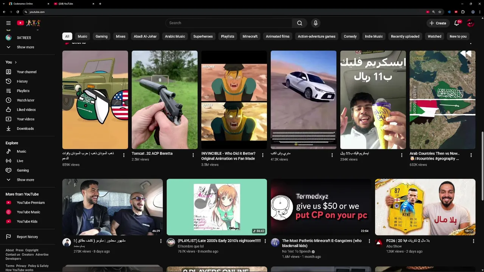Open options for nightcore playlist video
This screenshot has width=484, height=272.
point(265,241)
